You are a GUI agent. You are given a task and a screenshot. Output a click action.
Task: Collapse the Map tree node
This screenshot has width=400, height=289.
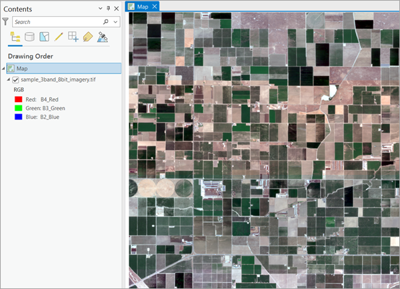[x=3, y=68]
